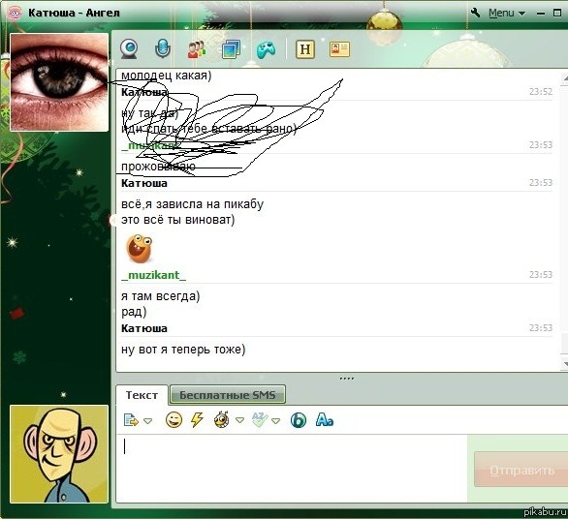The image size is (568, 519).
Task: Open message history with the H icon
Action: pos(305,49)
